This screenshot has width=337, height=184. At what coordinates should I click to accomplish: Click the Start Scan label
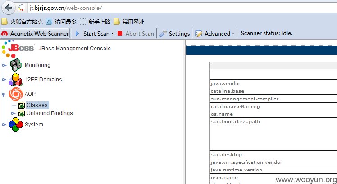tap(96, 33)
